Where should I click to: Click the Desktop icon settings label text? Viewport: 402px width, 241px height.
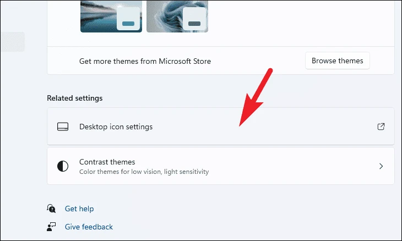point(116,127)
